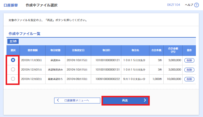Click the 取引状態 column header
203x117 pixels.
(x=55, y=50)
